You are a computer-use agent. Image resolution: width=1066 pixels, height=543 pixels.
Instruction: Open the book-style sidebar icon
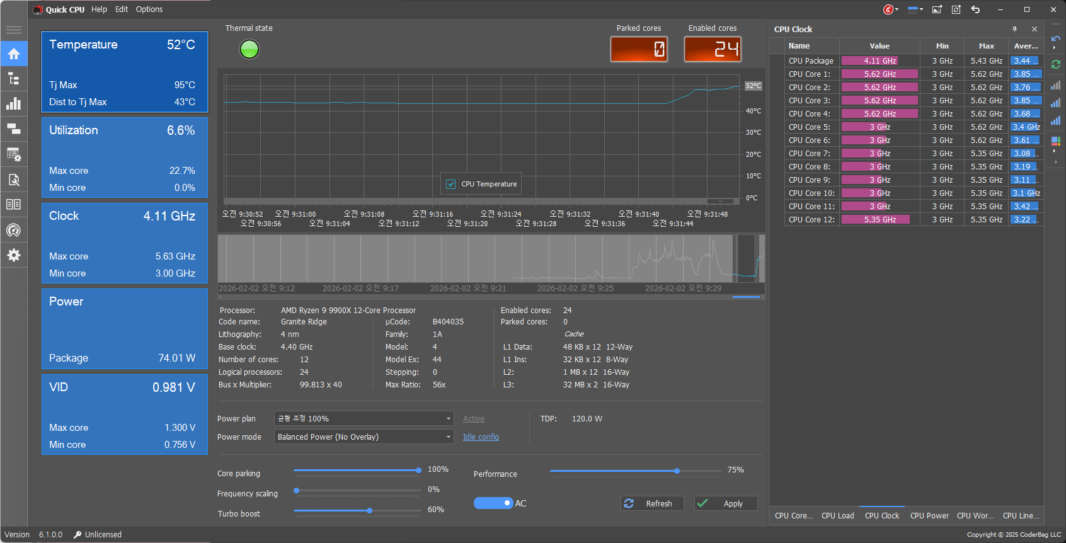coord(14,205)
